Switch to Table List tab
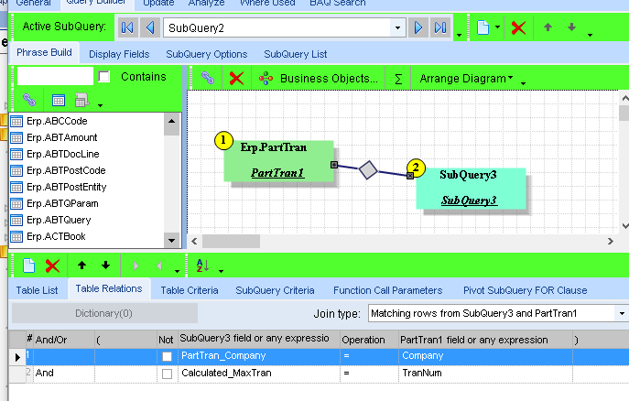This screenshot has width=629, height=401. pyautogui.click(x=37, y=290)
